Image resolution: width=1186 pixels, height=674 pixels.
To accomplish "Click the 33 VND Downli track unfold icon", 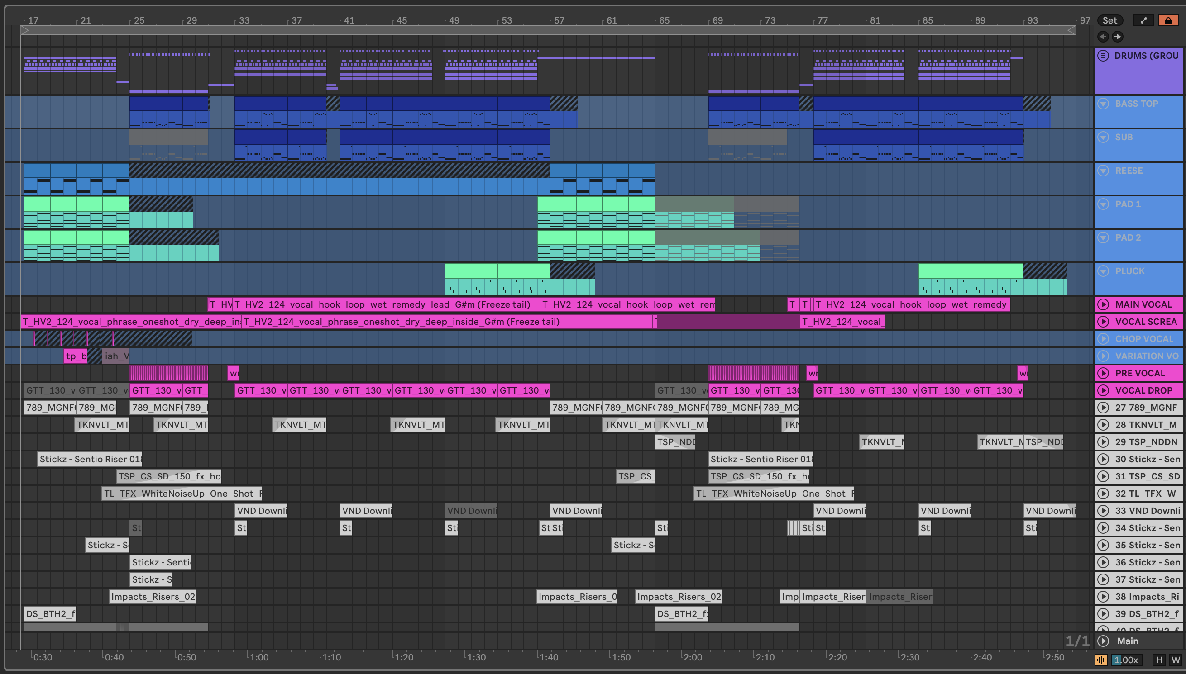I will coord(1104,510).
